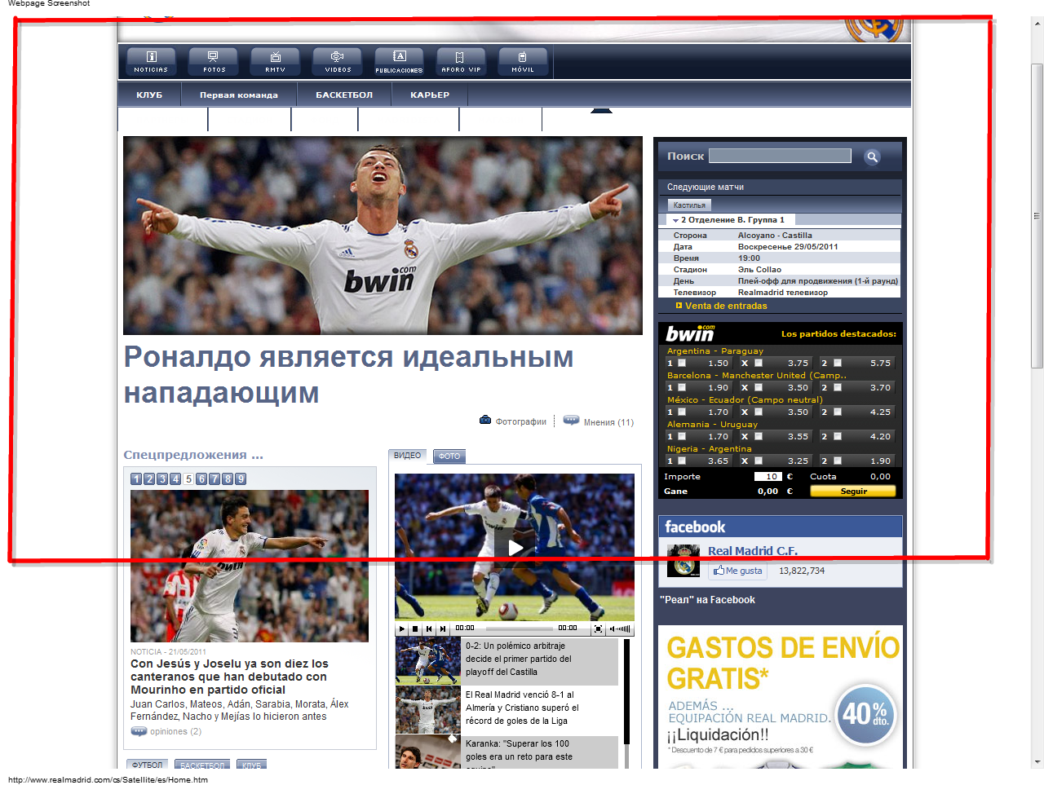The width and height of the screenshot is (1044, 785).
Task: Check option X for Alemania - Uruguay
Action: pyautogui.click(x=759, y=437)
